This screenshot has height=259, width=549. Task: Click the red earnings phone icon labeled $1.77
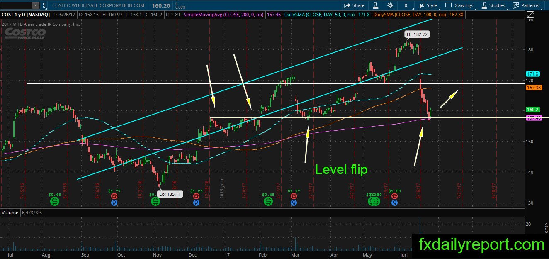tap(114, 196)
